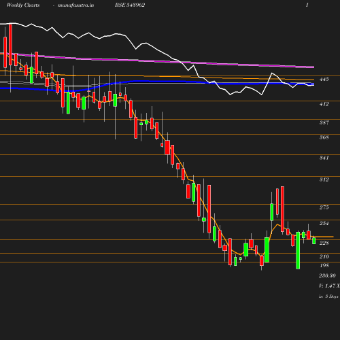Click the 387 price level label
This screenshot has width=340, height=340.
[324, 122]
